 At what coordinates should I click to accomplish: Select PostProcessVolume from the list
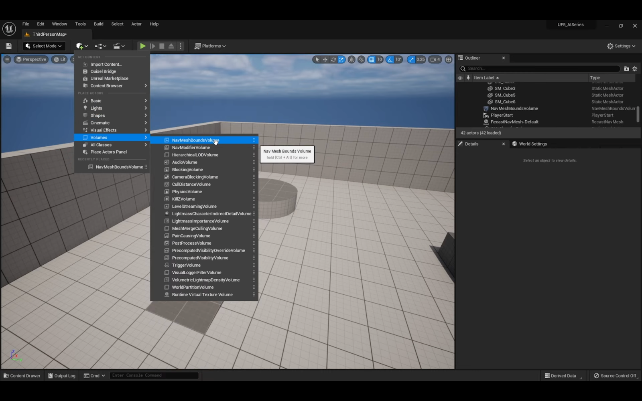point(204,243)
